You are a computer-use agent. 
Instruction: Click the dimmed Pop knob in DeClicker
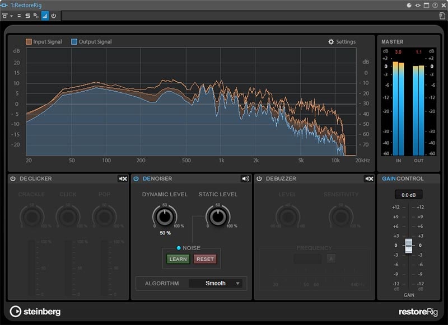[104, 217]
